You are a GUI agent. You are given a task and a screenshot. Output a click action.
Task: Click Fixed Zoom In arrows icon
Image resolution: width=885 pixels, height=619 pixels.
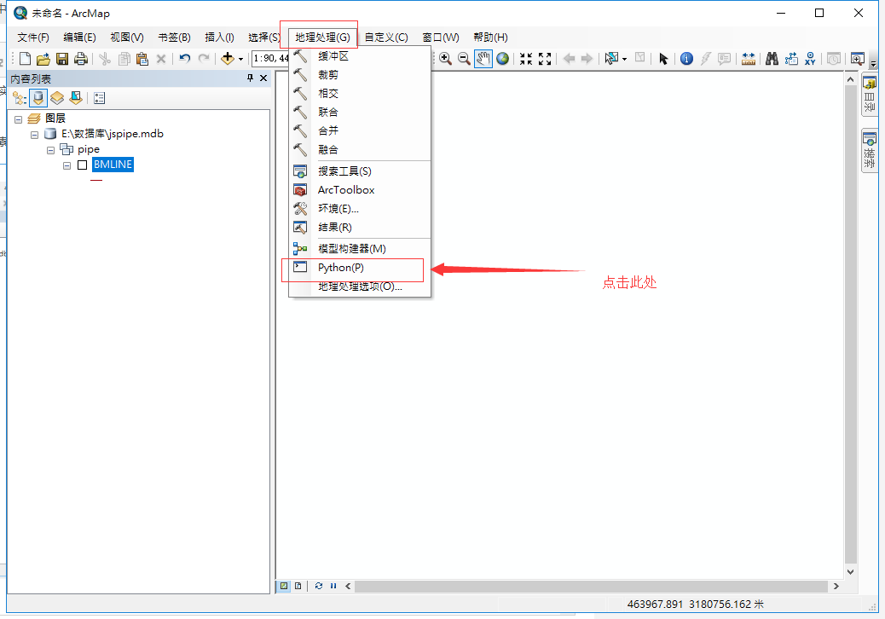click(x=526, y=58)
